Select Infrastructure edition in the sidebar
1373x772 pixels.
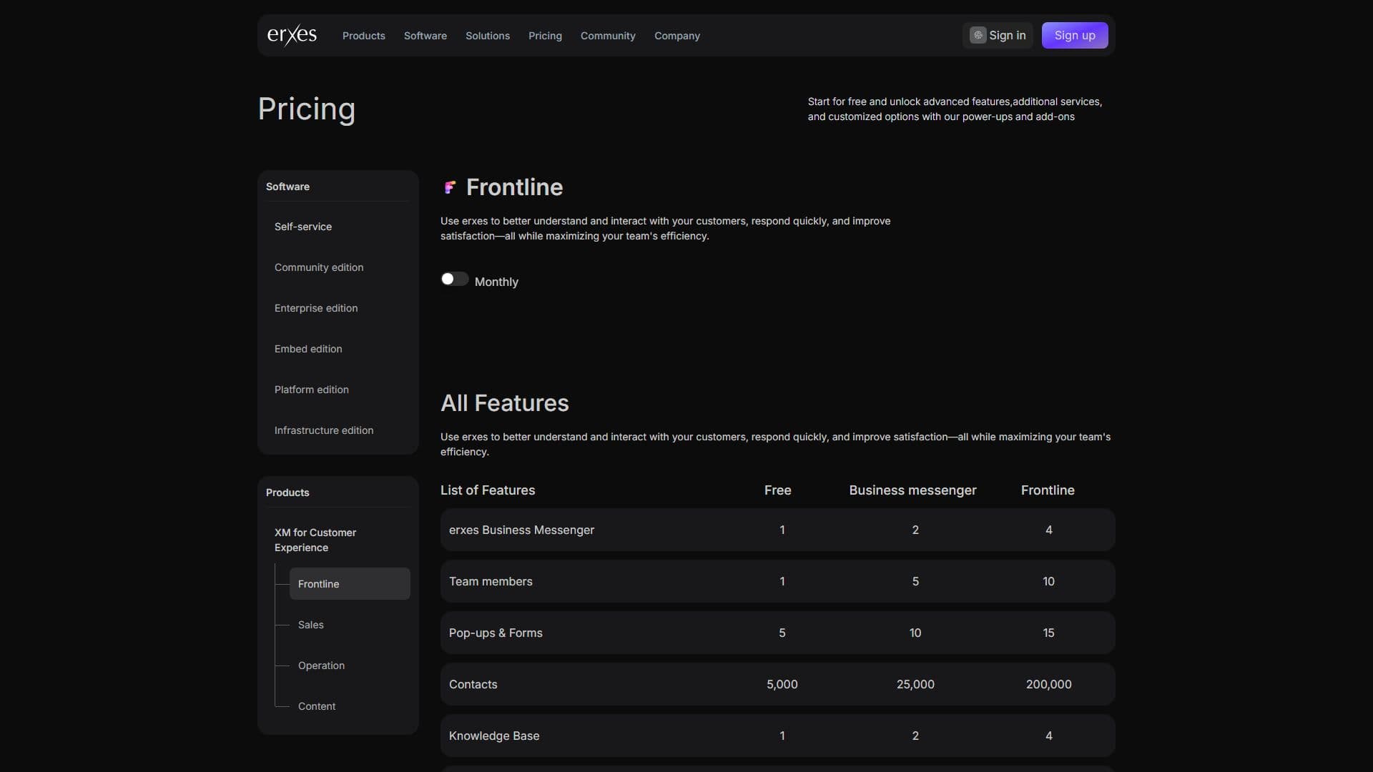pos(338,430)
